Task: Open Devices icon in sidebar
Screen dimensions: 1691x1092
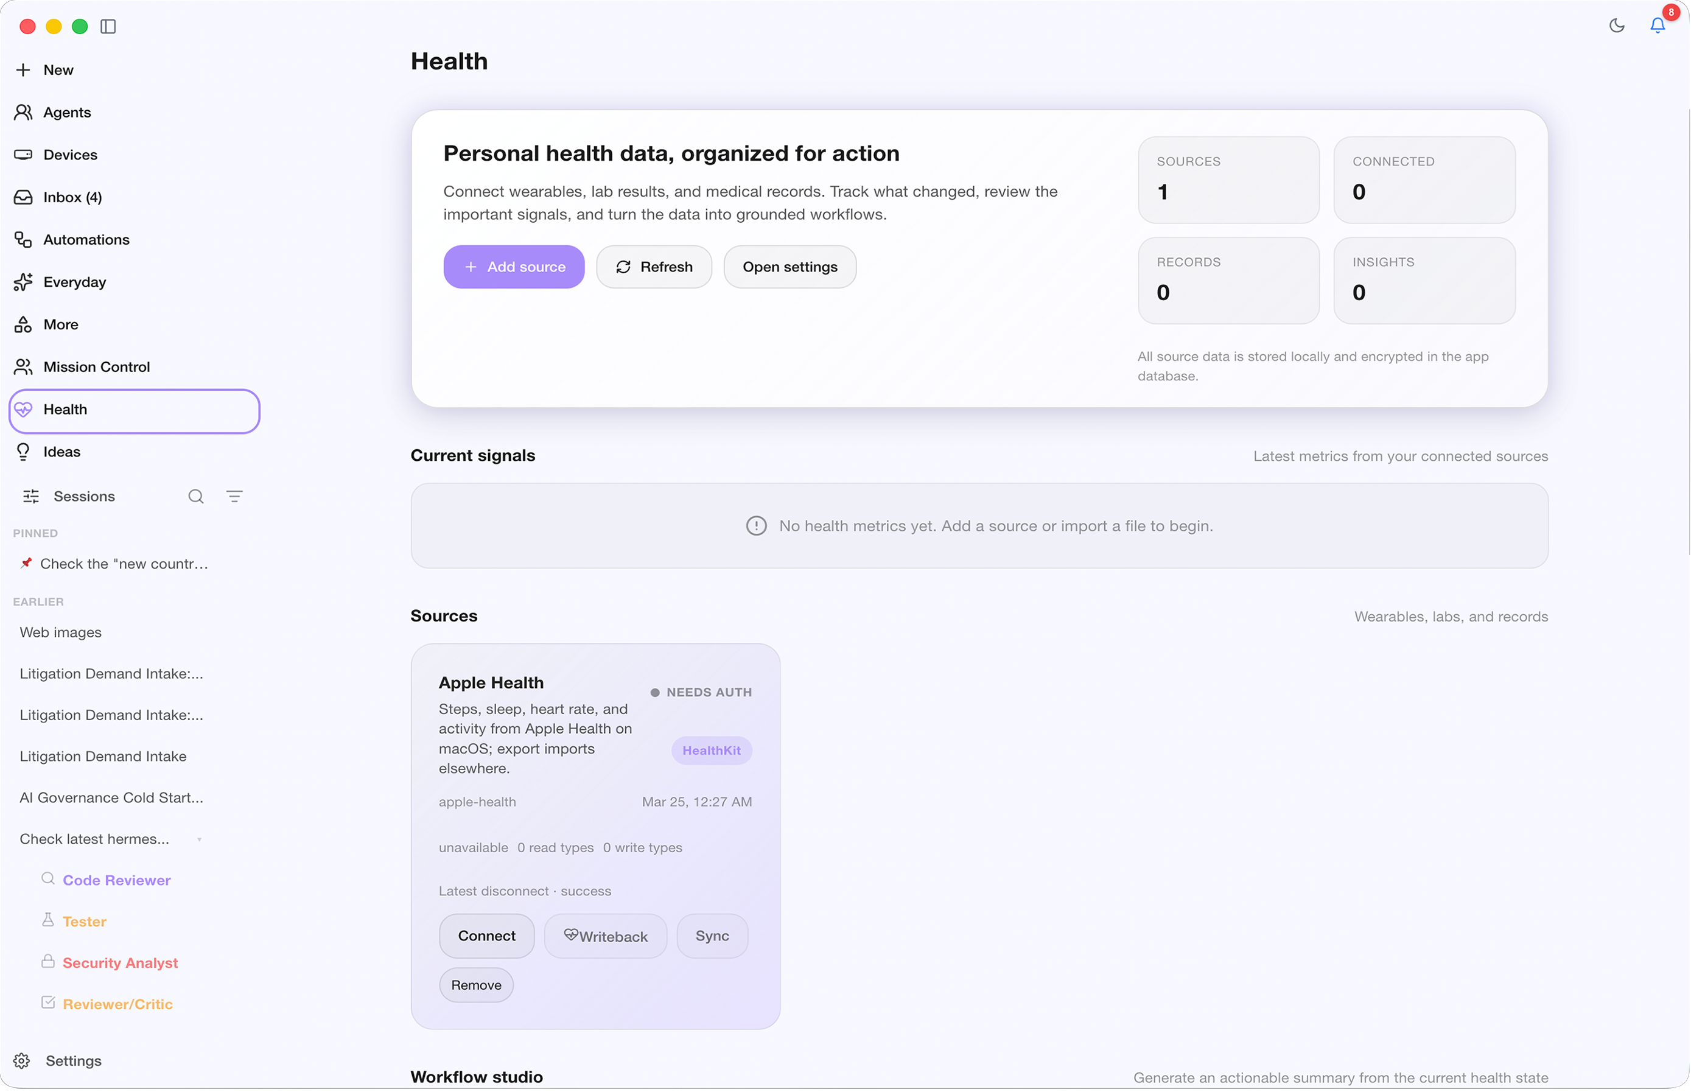Action: [23, 155]
